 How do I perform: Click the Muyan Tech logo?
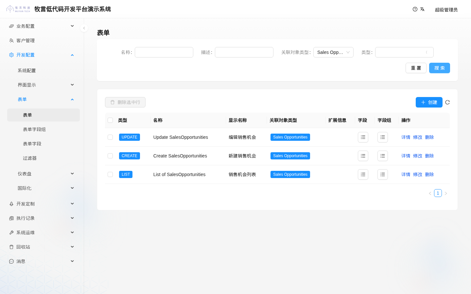(x=18, y=9)
